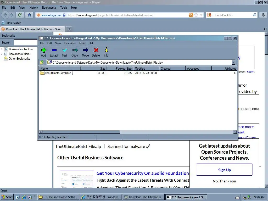This screenshot has height=201, width=268.
Task: Open the Mypal Tools menu
Action: [x=63, y=8]
